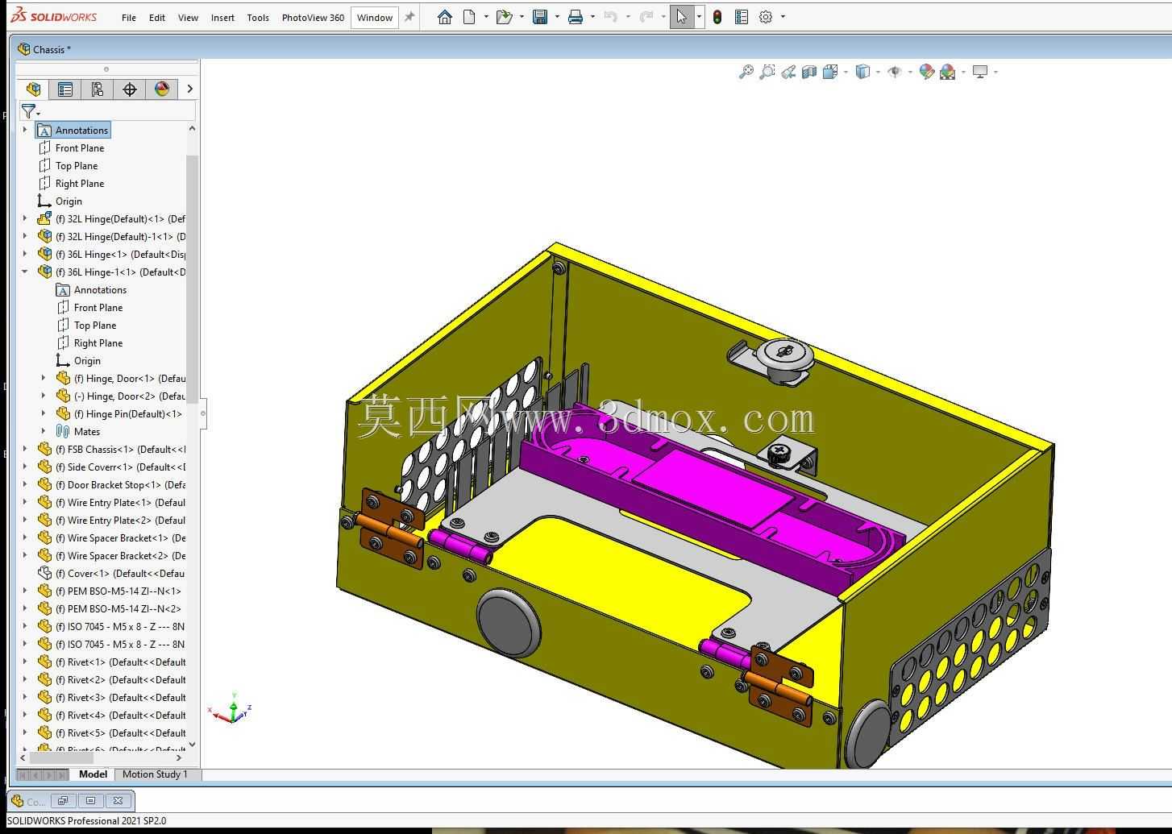Click the Print toolbar icon

click(x=576, y=17)
